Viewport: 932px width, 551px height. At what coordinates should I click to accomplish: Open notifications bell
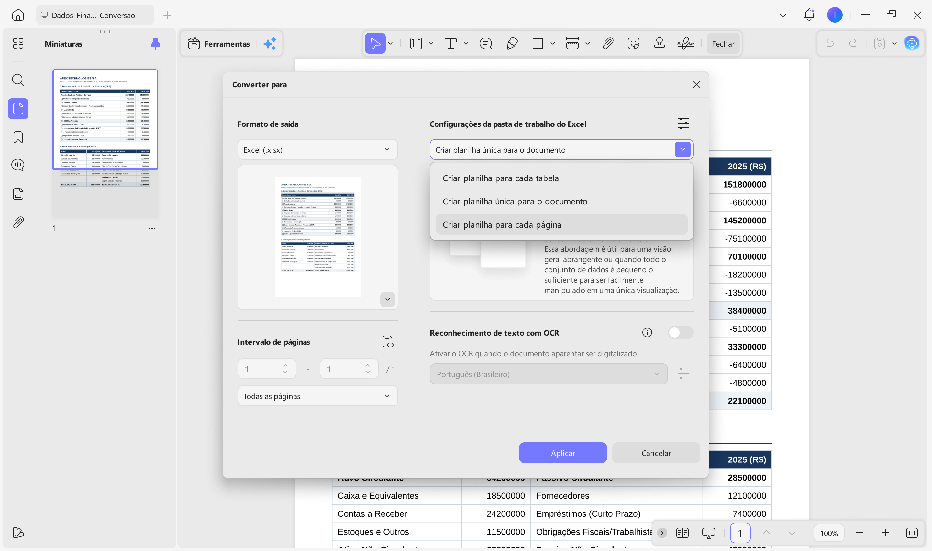809,15
